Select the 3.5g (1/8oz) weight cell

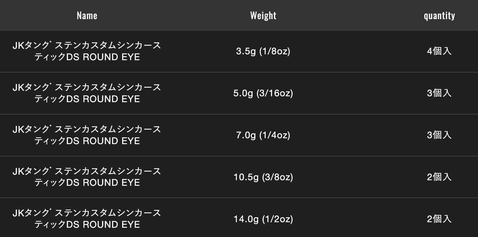[x=263, y=51]
